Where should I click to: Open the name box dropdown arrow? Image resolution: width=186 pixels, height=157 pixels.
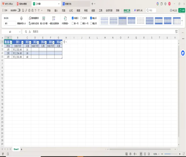click(20, 32)
